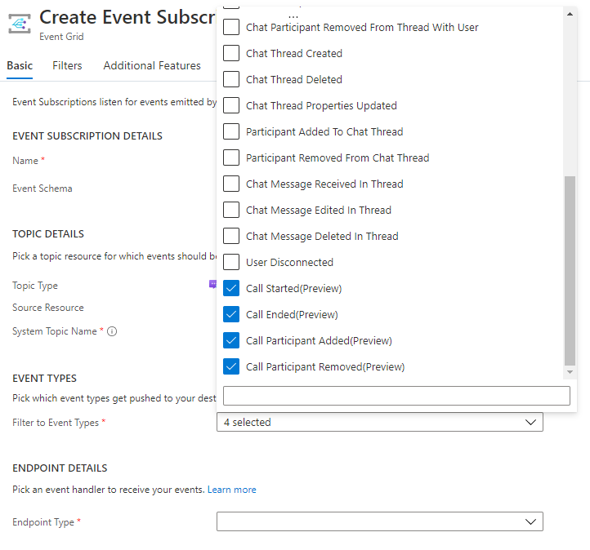Collapse the Filter to Event Types dropdown
The image size is (590, 550).
coord(380,422)
